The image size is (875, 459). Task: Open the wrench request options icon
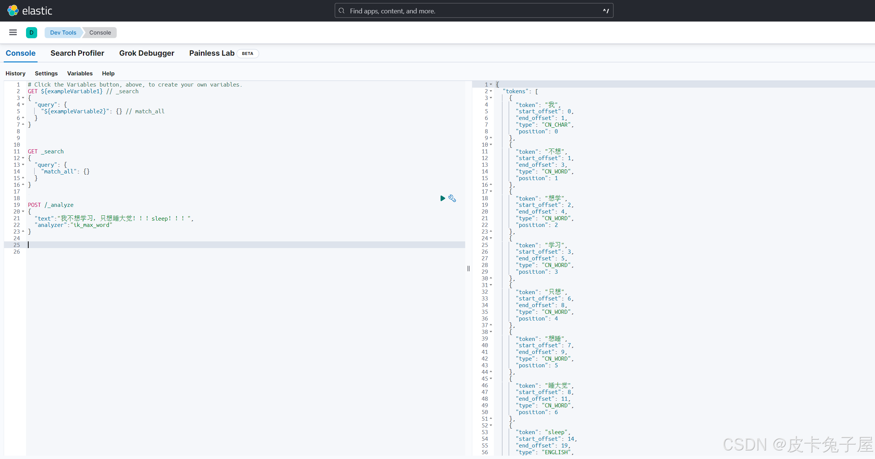pos(452,198)
